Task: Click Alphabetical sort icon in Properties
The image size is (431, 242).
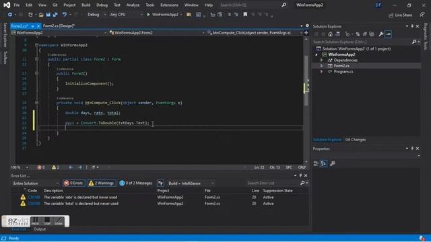Action: (x=323, y=163)
